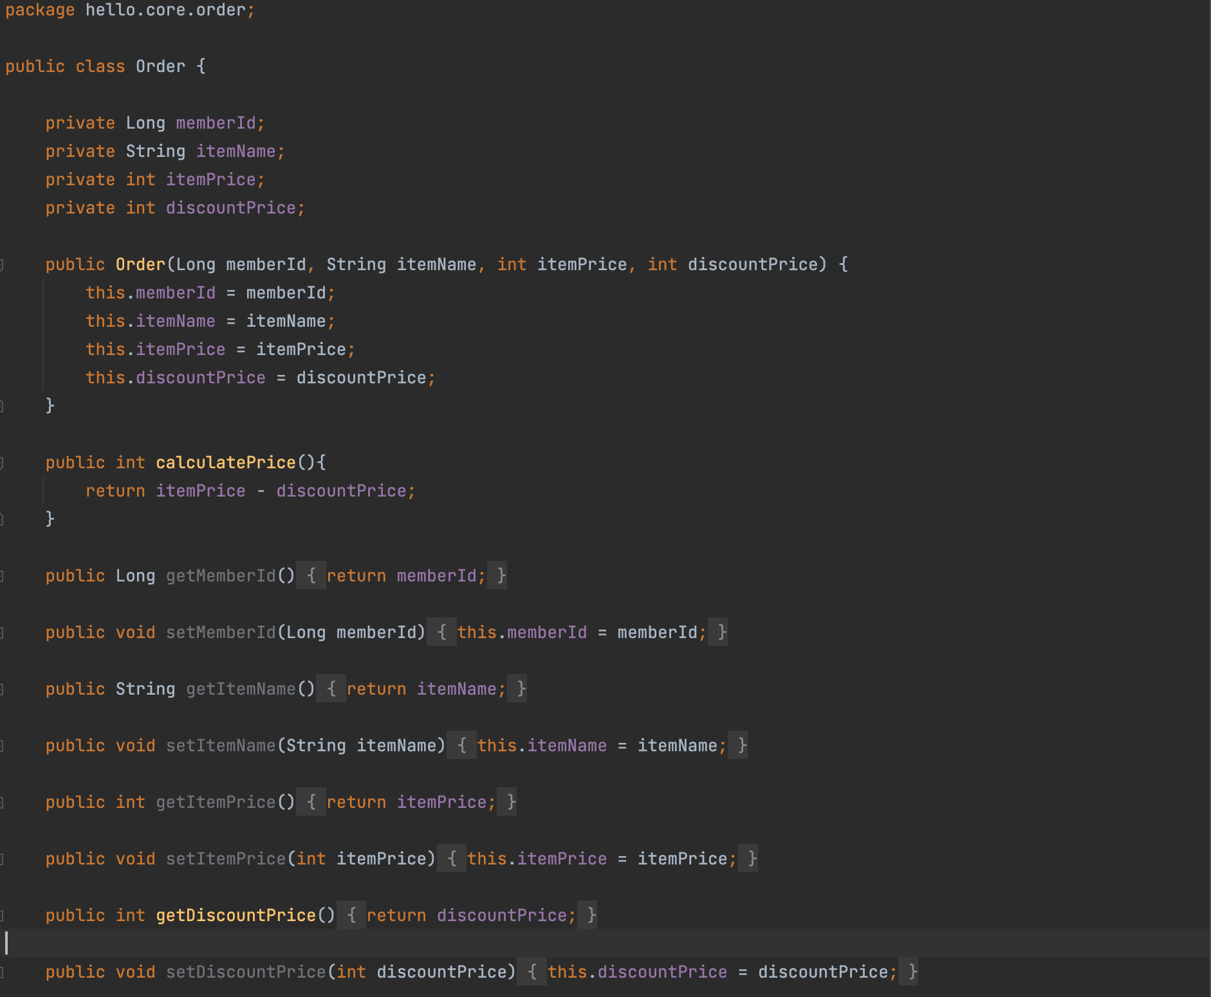Click the getItemPrice method name
This screenshot has height=997, width=1211.
click(216, 802)
